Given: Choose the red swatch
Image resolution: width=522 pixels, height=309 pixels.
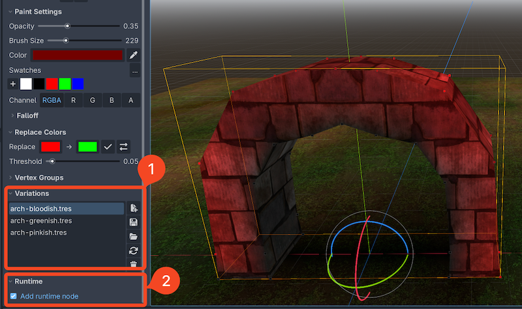Looking at the screenshot, I should (x=52, y=84).
